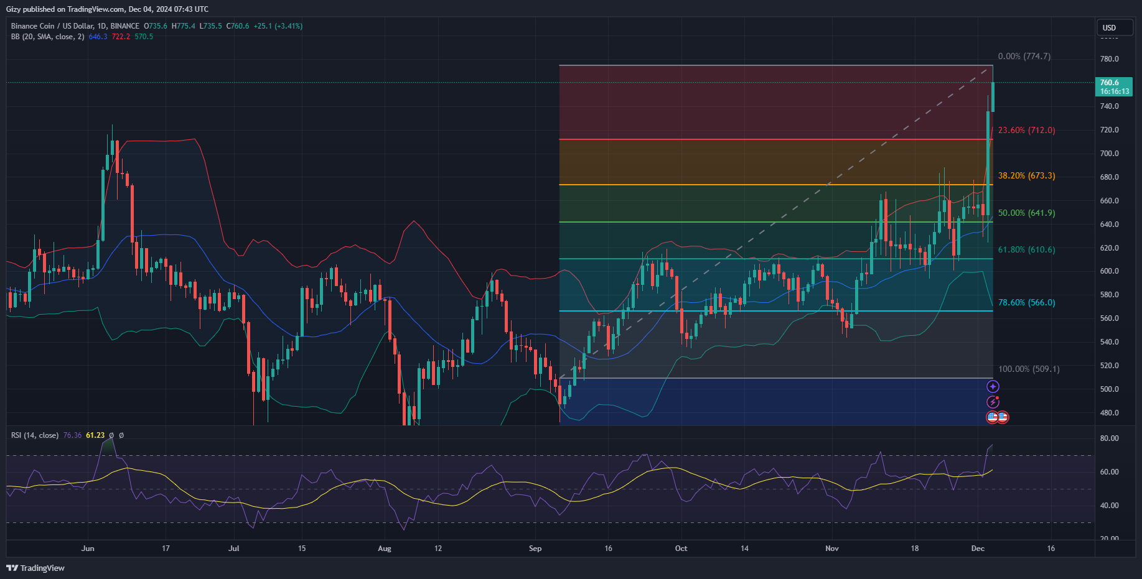Screen dimensions: 1142x579
Task: Select the BB (20, SMA, close, 2) indicator label
Action: tap(47, 37)
